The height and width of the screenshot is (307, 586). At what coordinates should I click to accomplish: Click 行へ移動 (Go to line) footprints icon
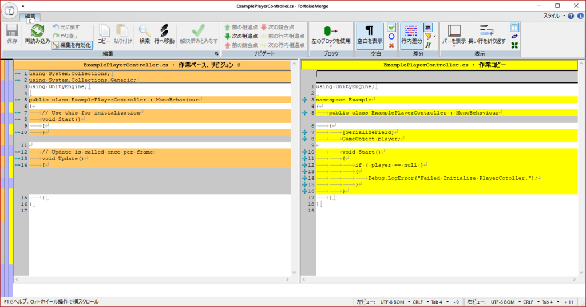tap(164, 31)
